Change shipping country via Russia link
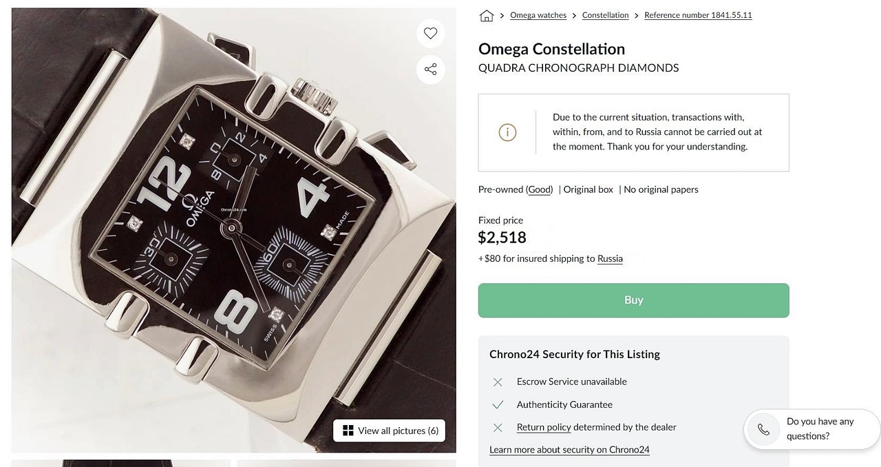Viewport: 881px width, 467px height. (x=610, y=258)
